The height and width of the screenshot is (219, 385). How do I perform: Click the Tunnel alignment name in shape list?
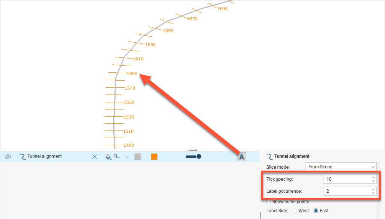[x=44, y=156]
